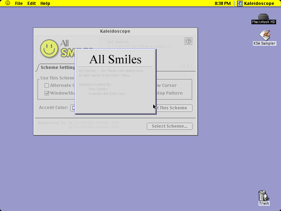Select the Macintosh HD desktop icon
Screen dimensions: 281x211
coord(264,19)
